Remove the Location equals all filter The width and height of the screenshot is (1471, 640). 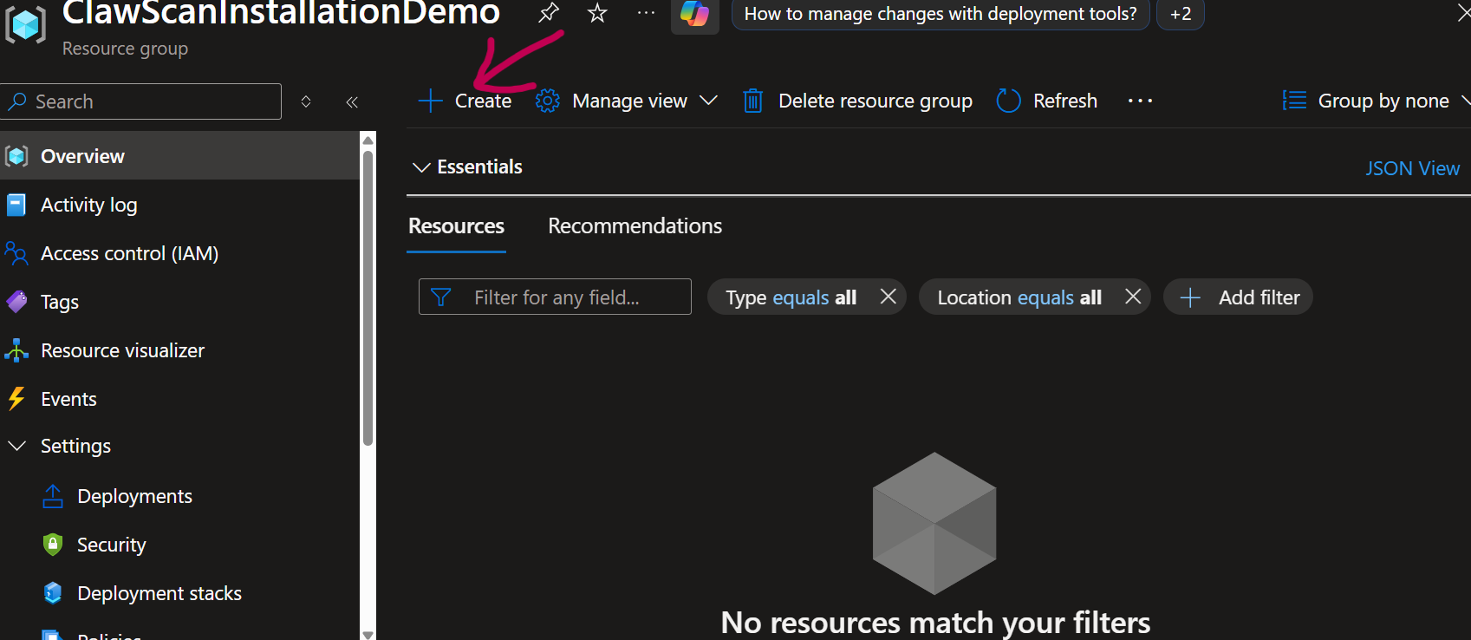click(x=1133, y=297)
